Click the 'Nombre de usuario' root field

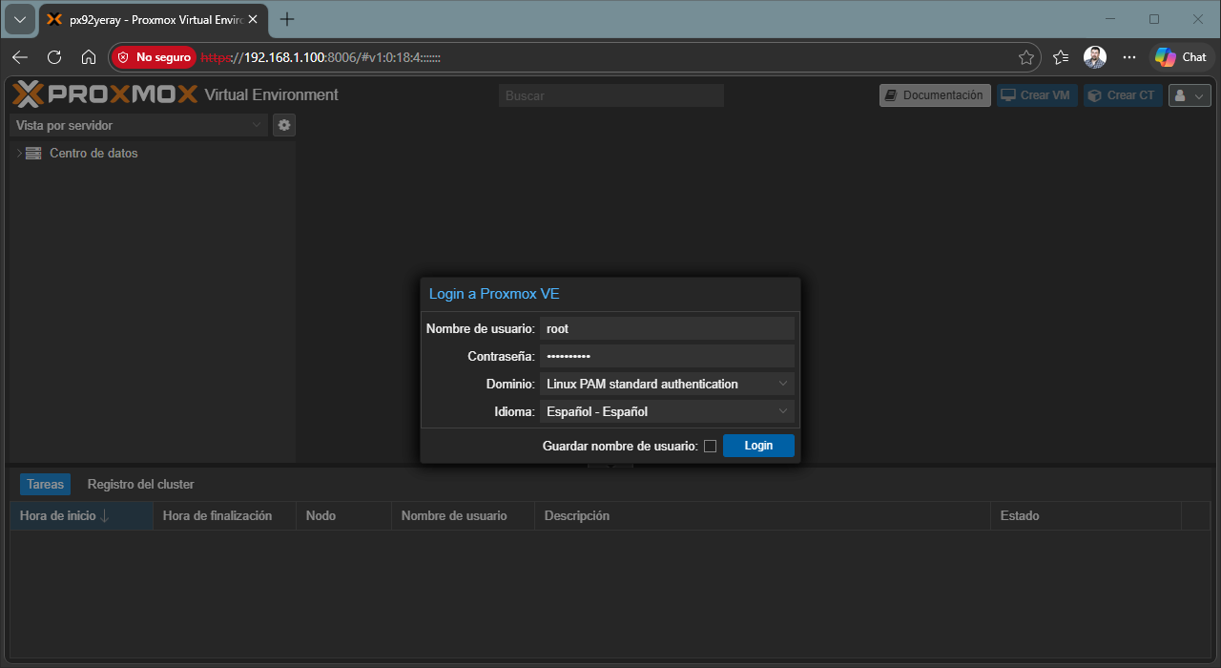coord(667,328)
